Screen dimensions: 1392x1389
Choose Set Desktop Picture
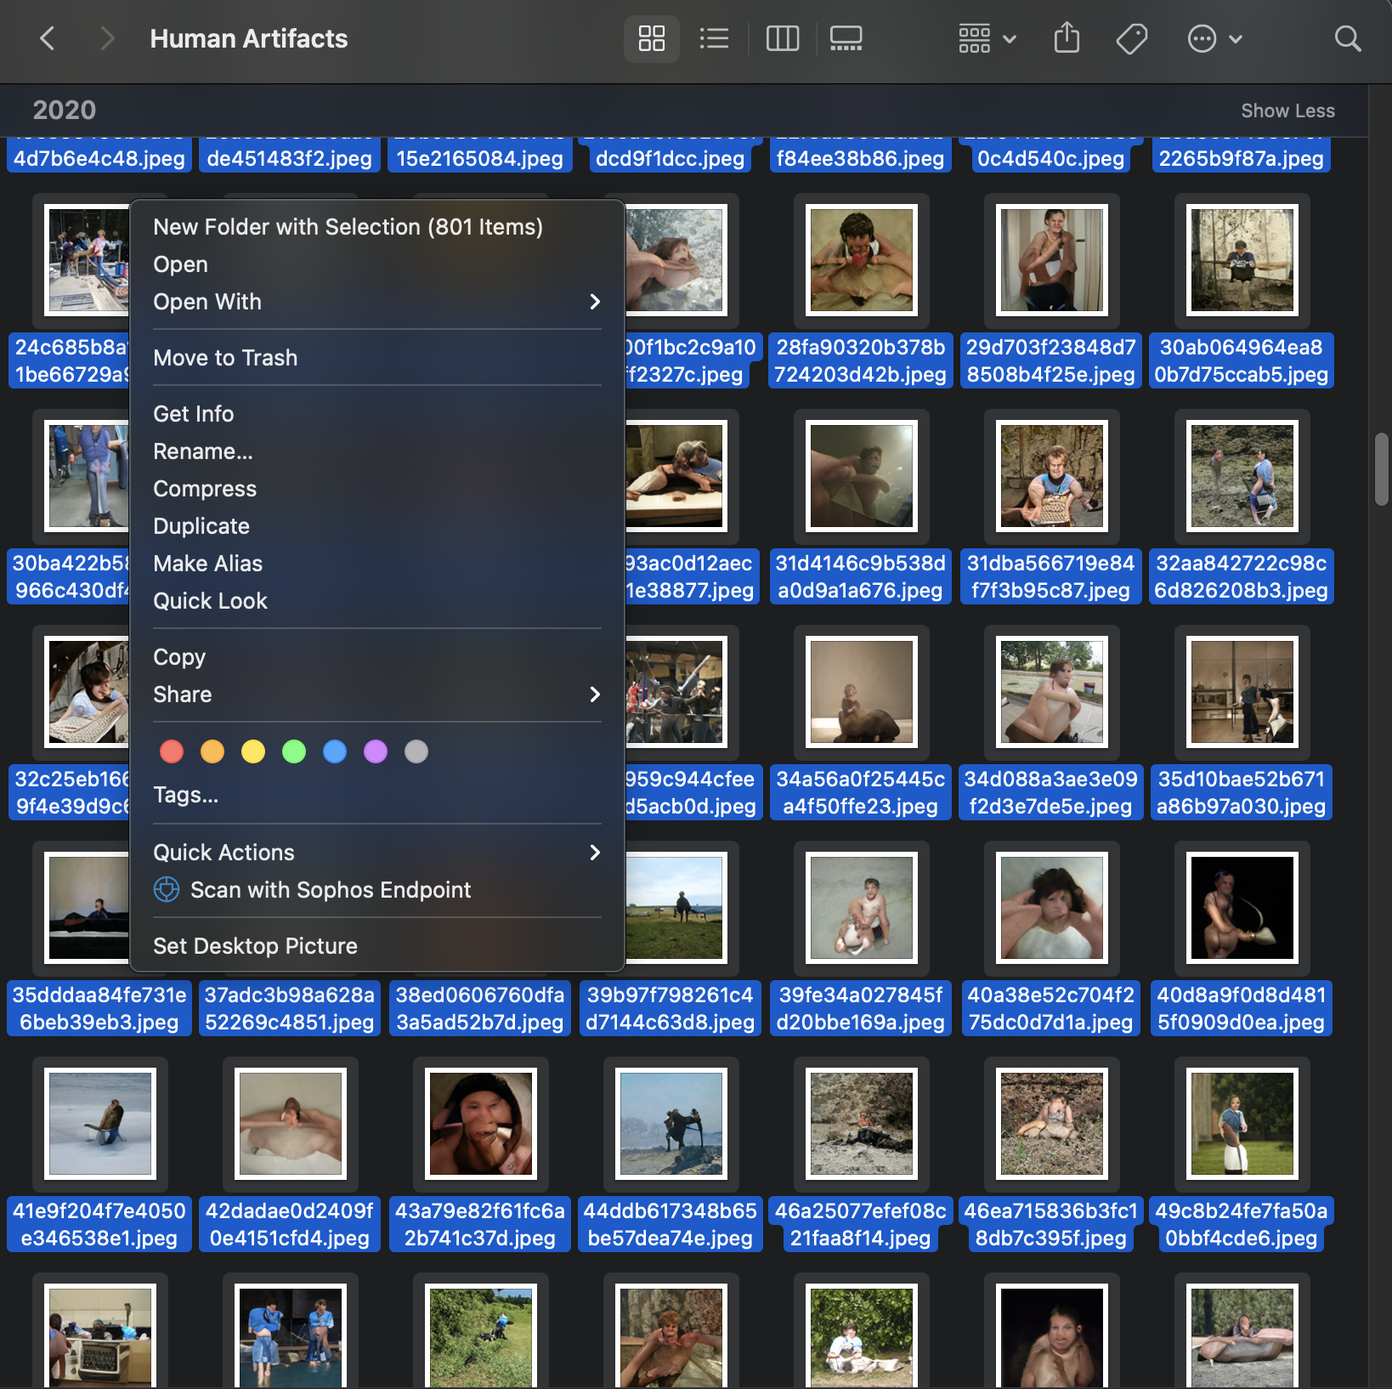click(255, 946)
